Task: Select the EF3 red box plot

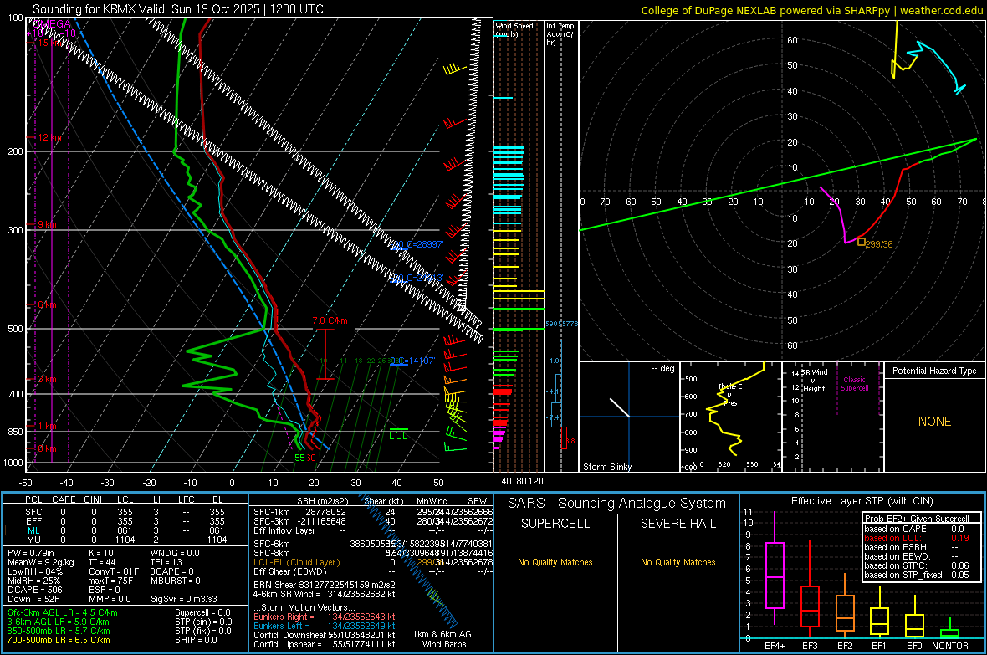Action: [x=810, y=590]
